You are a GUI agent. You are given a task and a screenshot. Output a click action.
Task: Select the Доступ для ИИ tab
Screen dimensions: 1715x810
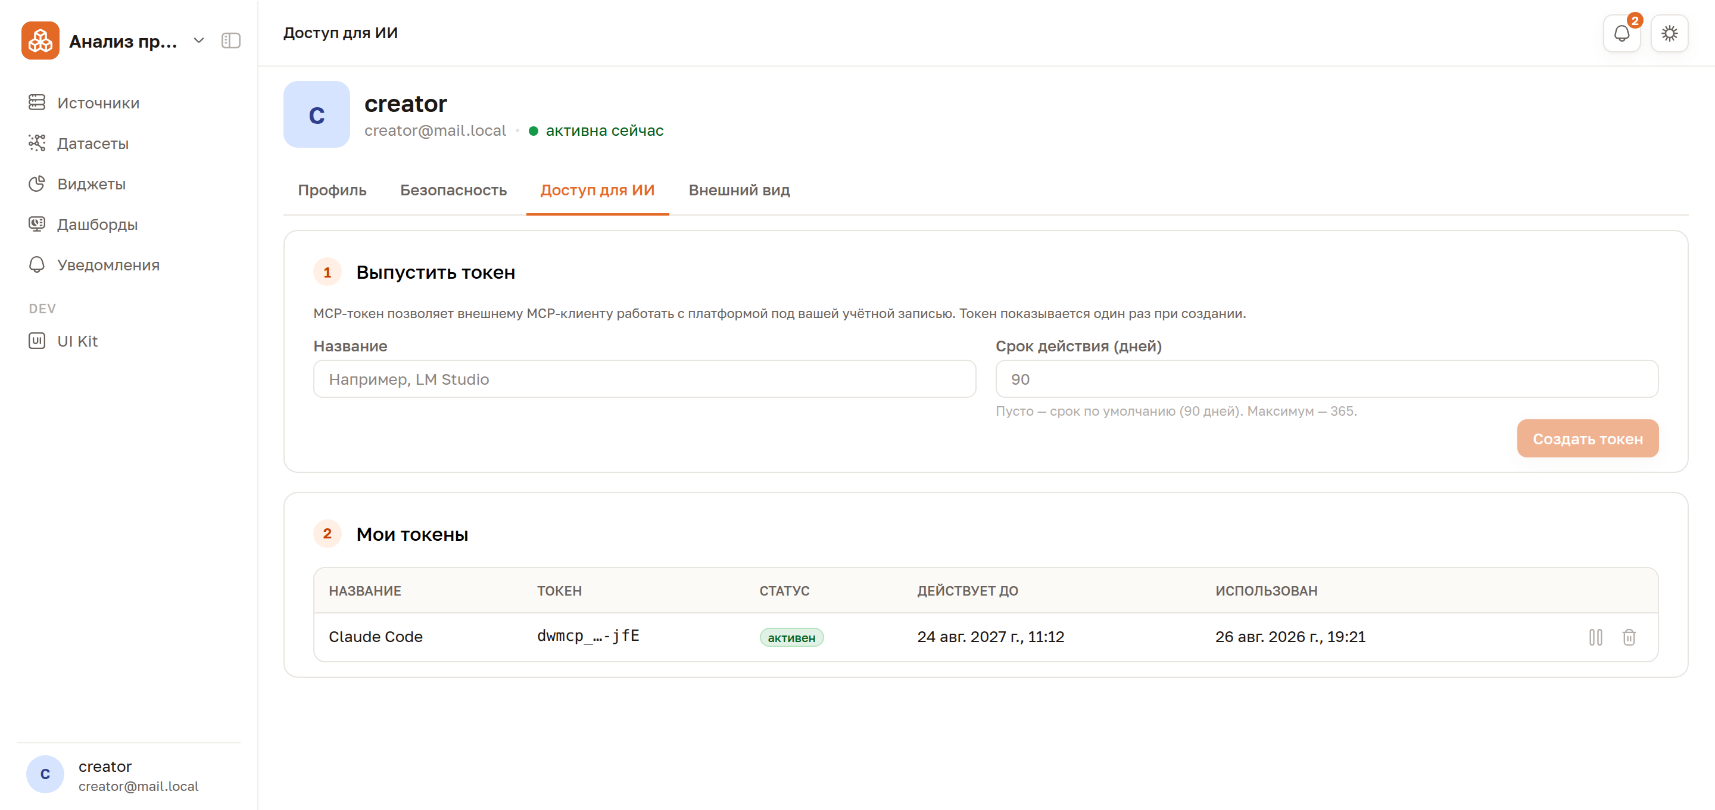pyautogui.click(x=597, y=191)
